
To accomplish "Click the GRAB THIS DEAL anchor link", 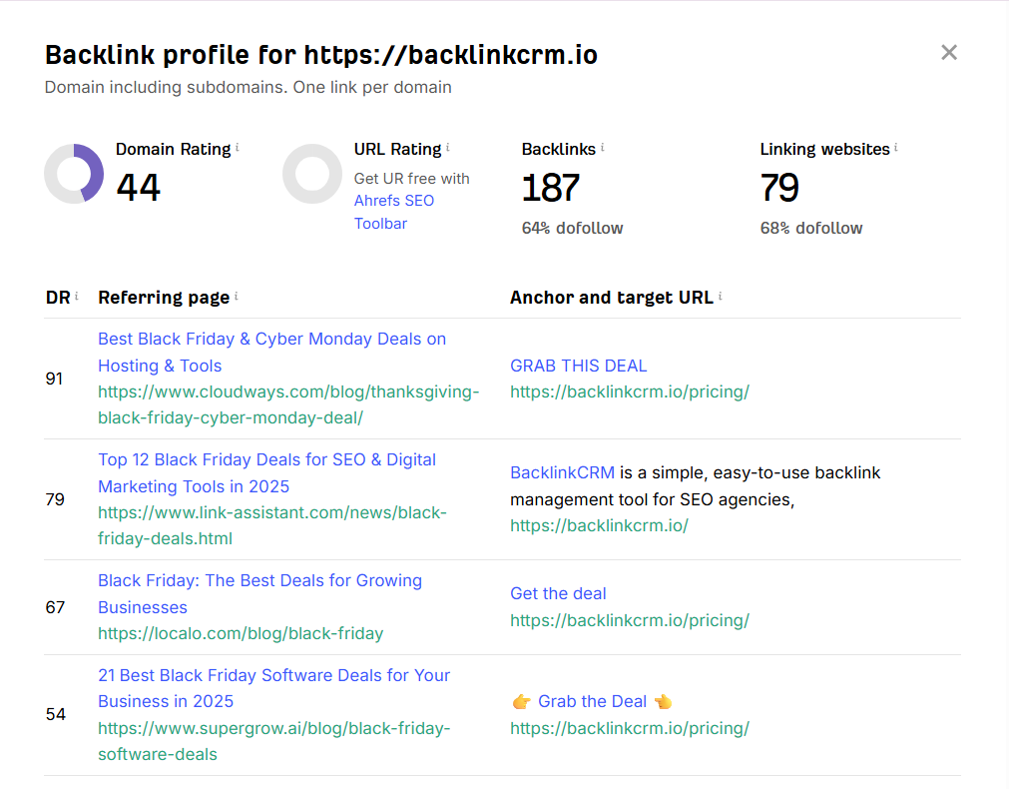I will pyautogui.click(x=579, y=366).
